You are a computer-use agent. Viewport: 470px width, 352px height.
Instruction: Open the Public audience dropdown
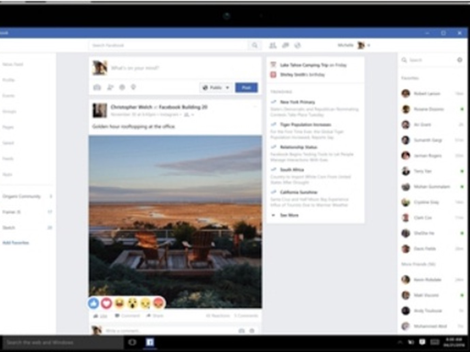point(216,87)
